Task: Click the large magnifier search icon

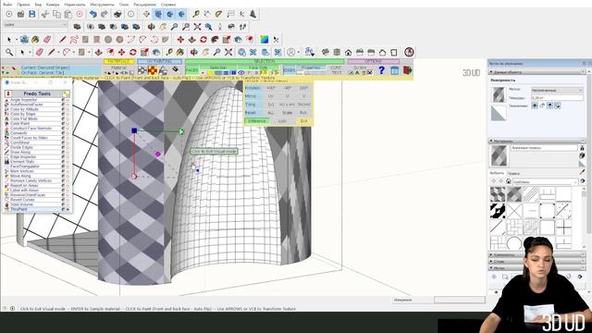Action: point(9,52)
